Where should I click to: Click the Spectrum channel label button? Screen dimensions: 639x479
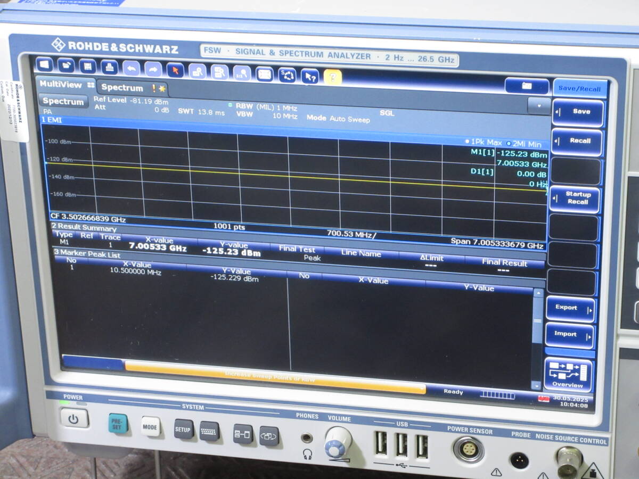click(x=63, y=101)
